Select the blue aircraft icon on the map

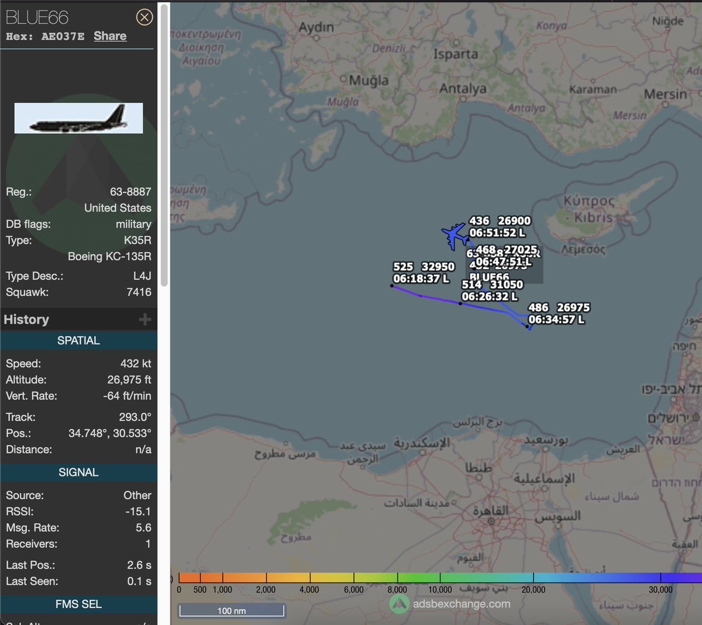[455, 236]
